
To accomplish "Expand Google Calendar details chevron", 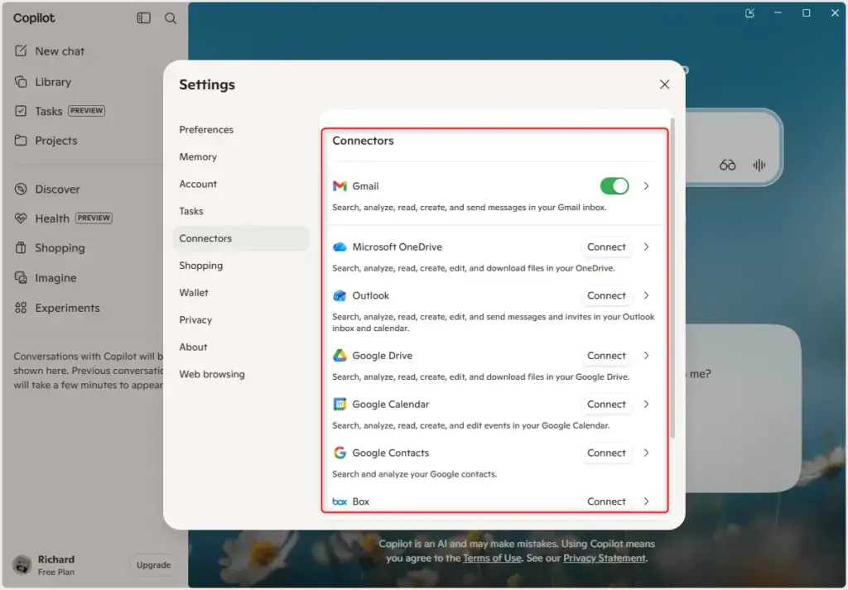I will (x=646, y=404).
